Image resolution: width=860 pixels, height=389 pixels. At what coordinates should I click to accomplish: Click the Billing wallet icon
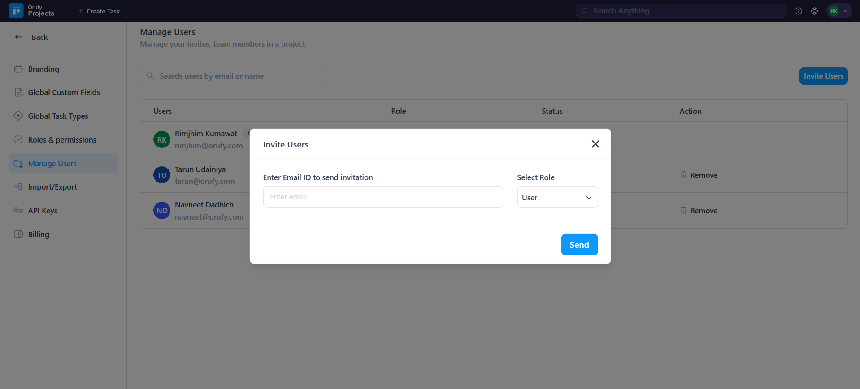tap(18, 234)
